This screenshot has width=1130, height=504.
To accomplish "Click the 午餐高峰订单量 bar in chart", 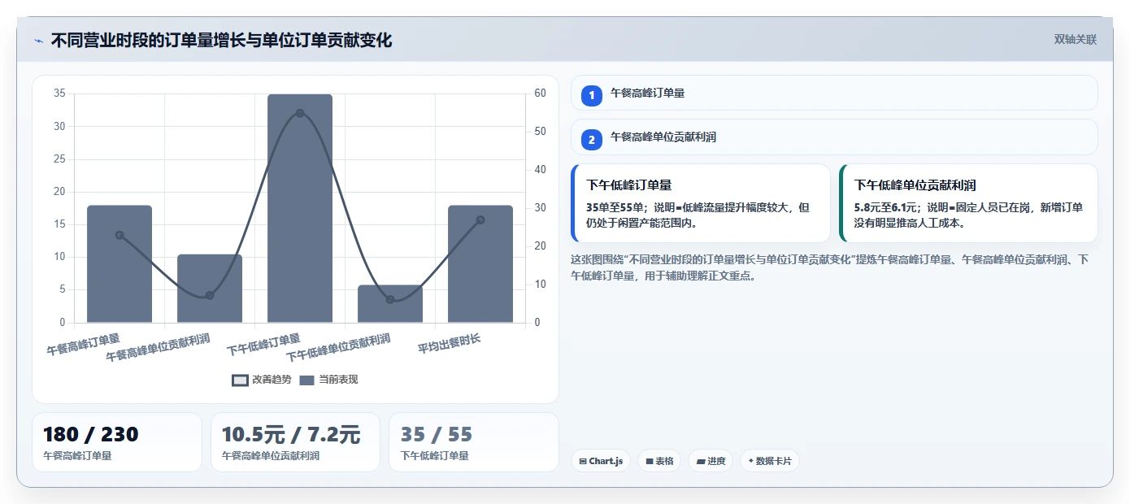I will [x=120, y=264].
